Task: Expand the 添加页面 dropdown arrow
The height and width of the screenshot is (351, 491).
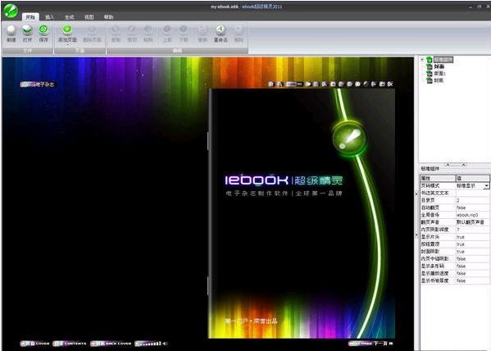Action: 67,44
